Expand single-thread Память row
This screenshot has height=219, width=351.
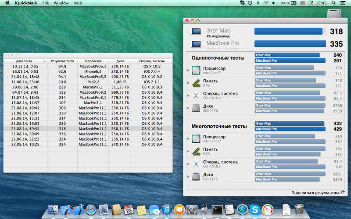[189, 83]
